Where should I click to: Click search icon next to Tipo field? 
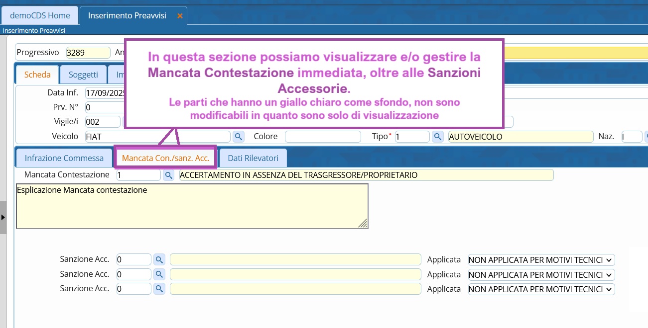(438, 136)
